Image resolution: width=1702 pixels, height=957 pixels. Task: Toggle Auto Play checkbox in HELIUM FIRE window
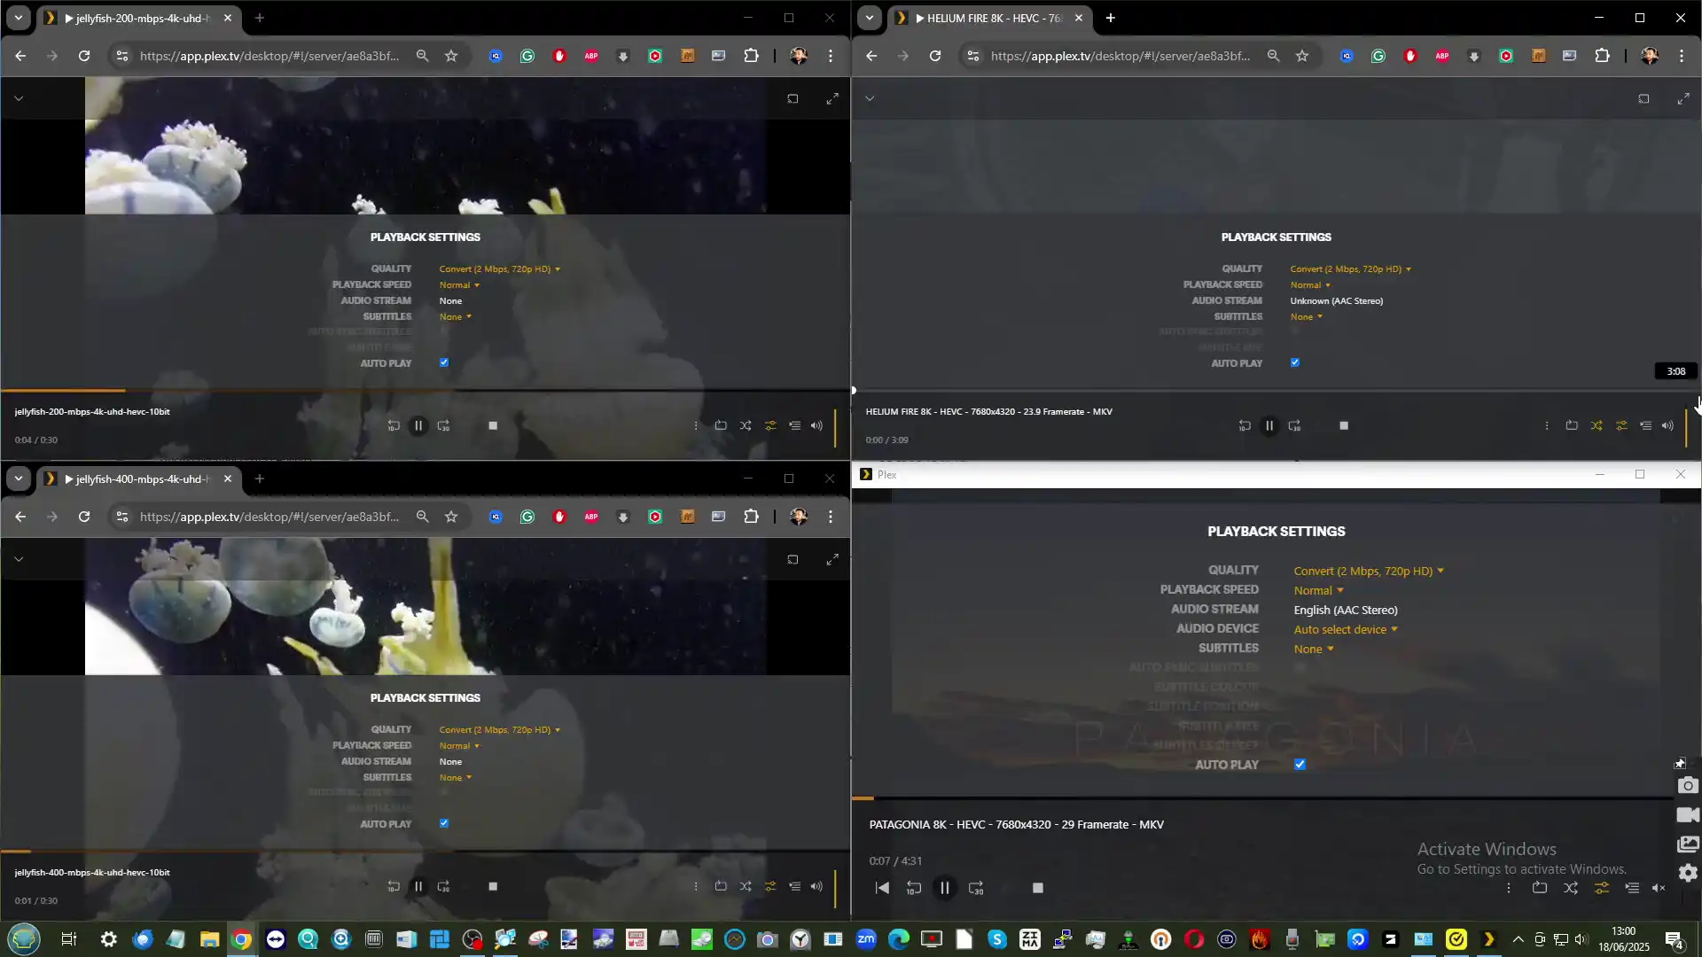click(1295, 362)
